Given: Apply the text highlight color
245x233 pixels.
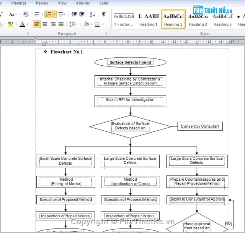Looking at the screenshot, I should click(10, 24).
